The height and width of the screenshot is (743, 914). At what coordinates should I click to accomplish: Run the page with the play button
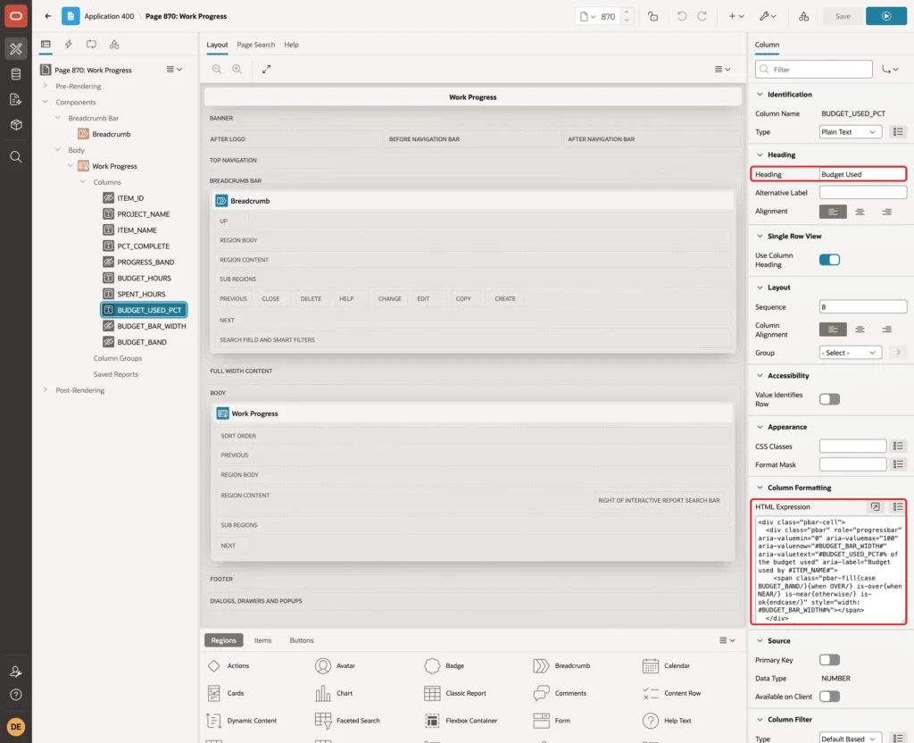(x=885, y=16)
